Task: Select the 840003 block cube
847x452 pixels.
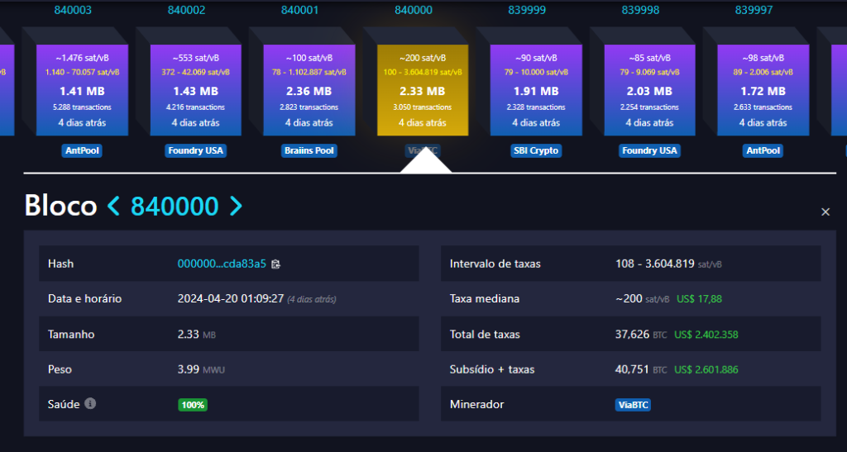Action: pos(82,90)
